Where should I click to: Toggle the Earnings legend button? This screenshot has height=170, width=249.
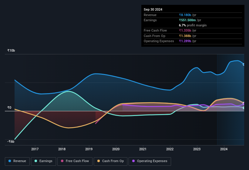[43, 161]
